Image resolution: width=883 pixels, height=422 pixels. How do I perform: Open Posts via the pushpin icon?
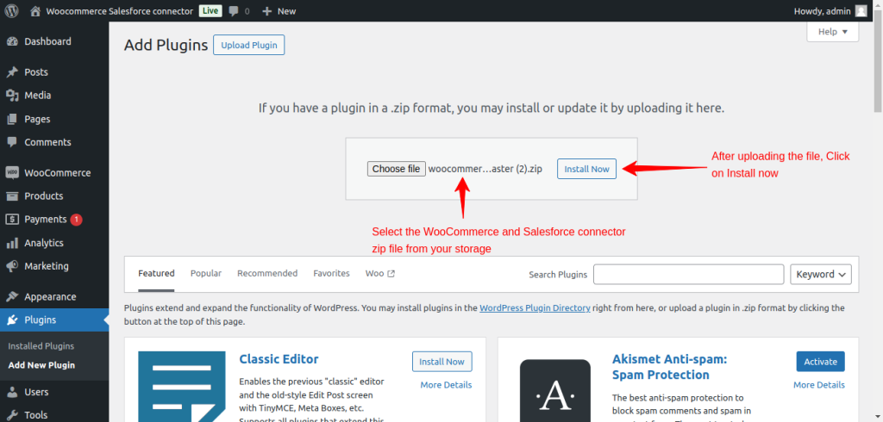12,72
